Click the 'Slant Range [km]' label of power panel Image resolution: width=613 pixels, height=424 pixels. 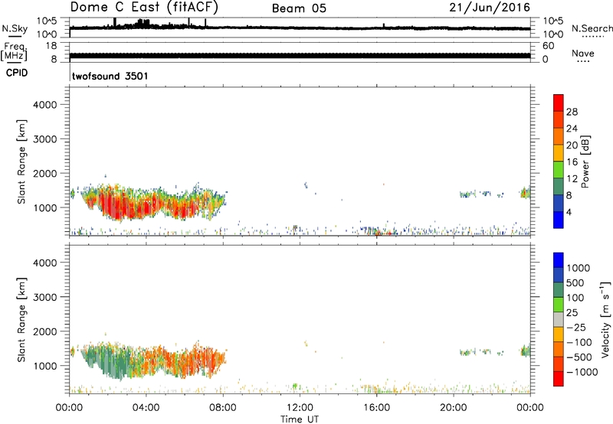tap(21, 161)
